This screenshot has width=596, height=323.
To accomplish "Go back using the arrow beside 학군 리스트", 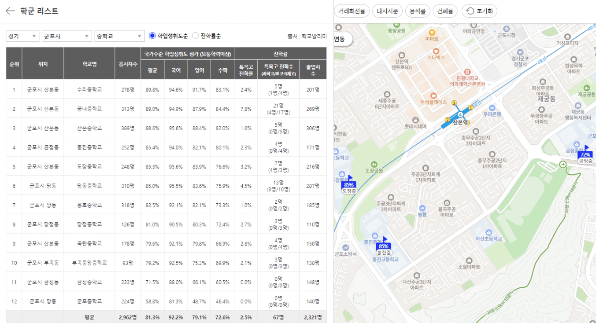I will point(10,11).
